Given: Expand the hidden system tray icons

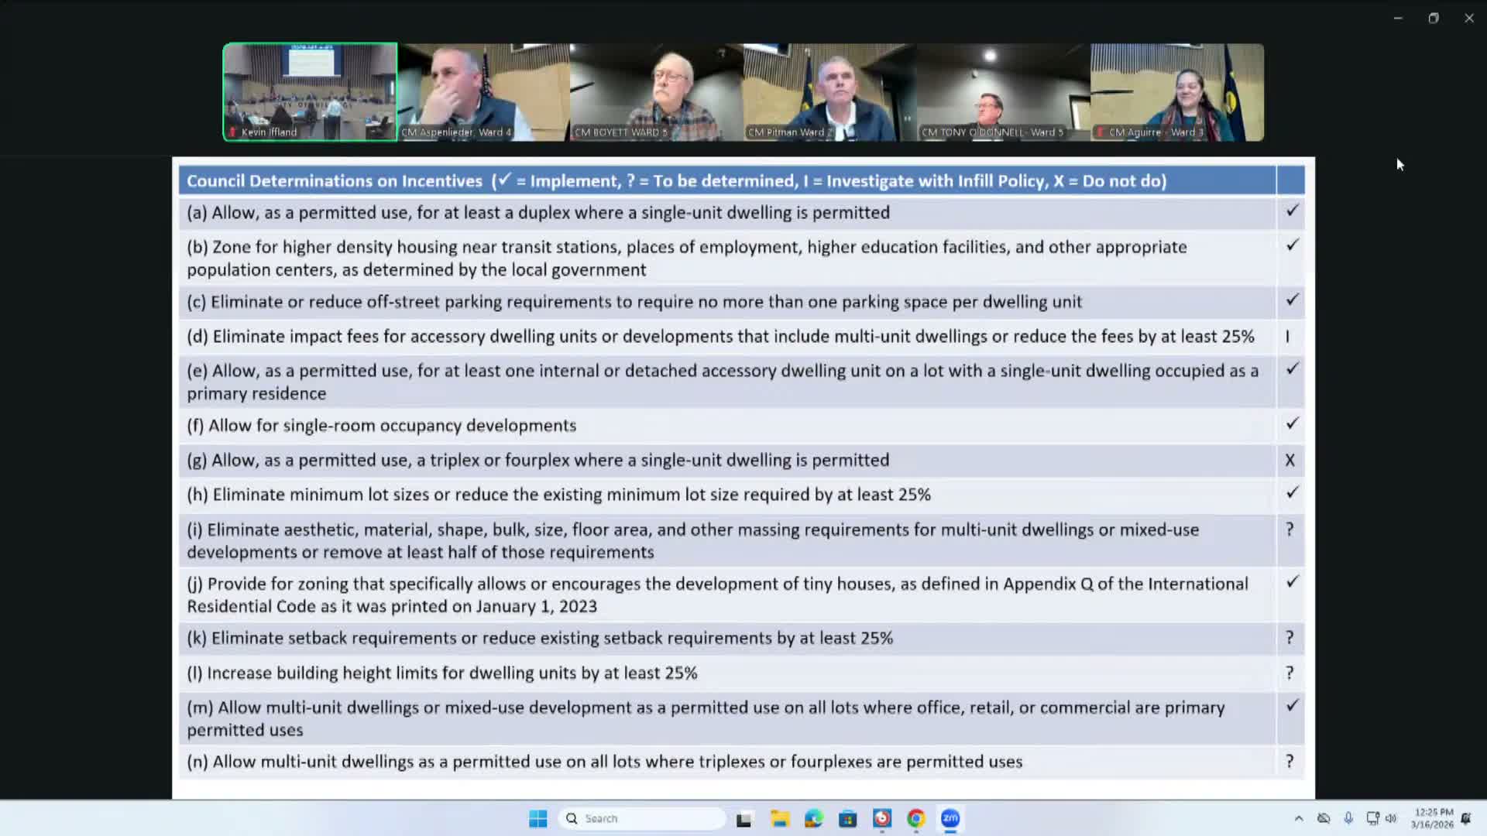Looking at the screenshot, I should 1299,818.
